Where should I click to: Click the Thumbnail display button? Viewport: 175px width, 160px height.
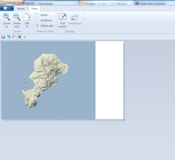pyautogui.click(x=75, y=19)
